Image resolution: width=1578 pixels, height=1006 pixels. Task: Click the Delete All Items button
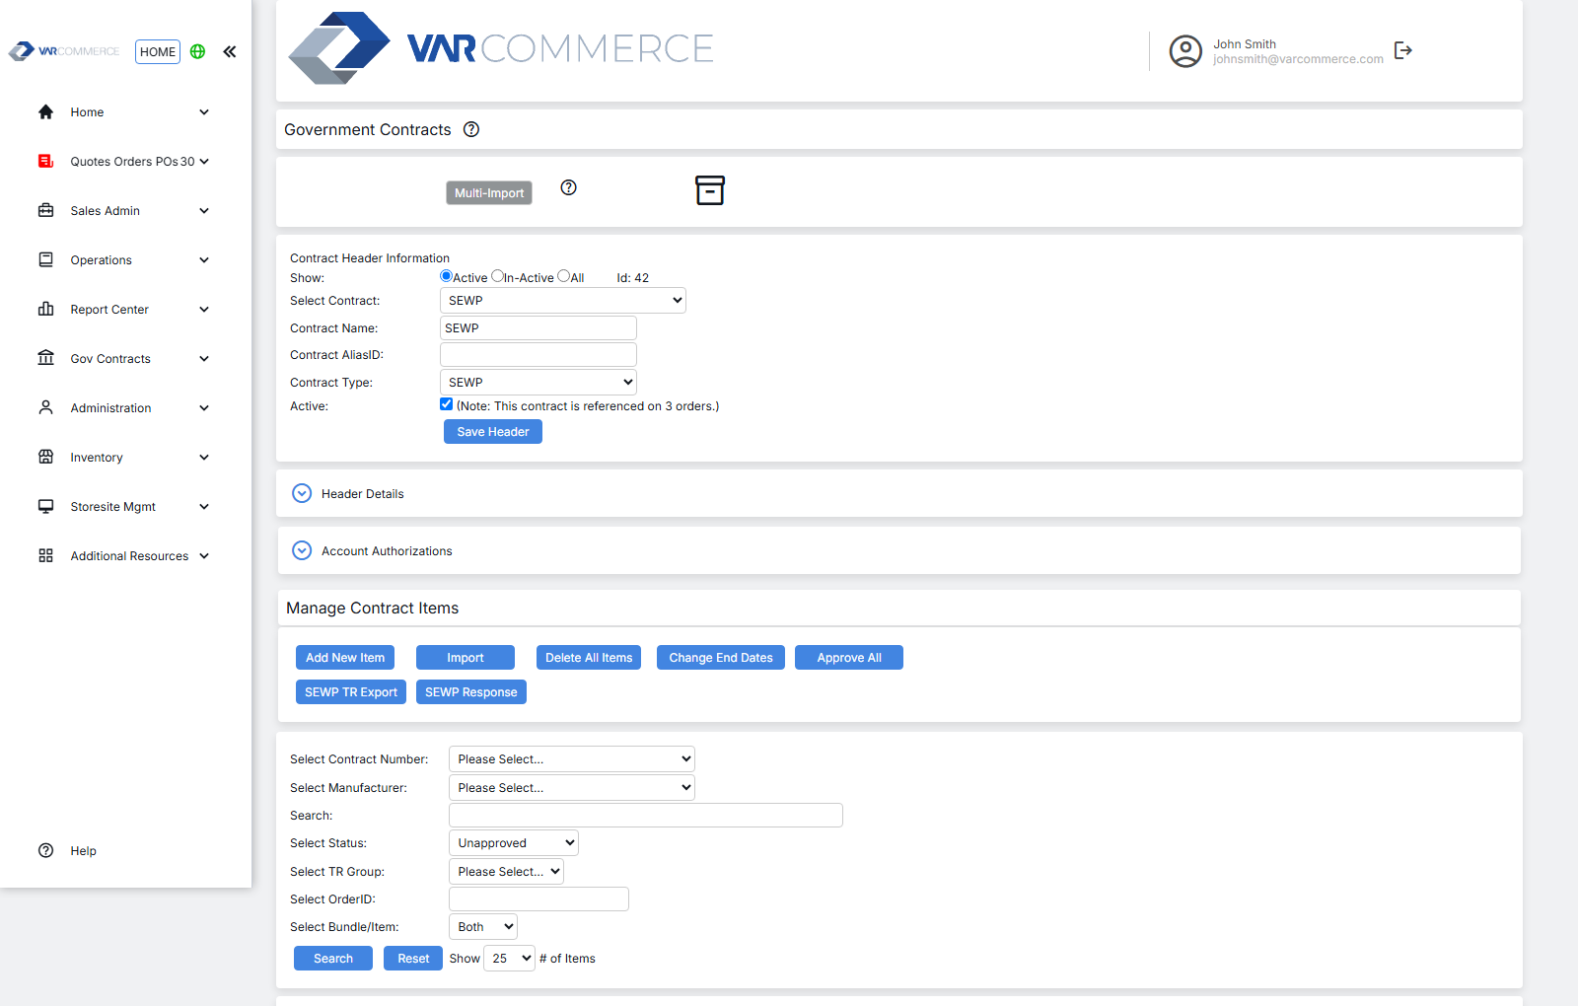pos(589,658)
